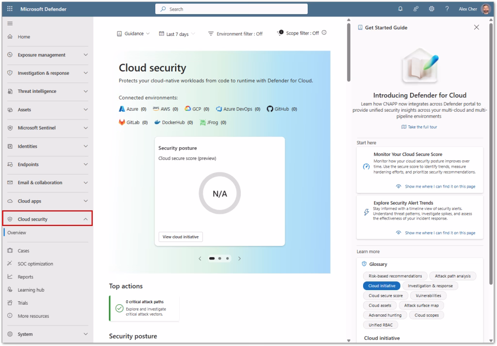Click the GitHub connected environment icon
The height and width of the screenshot is (346, 497).
point(270,109)
